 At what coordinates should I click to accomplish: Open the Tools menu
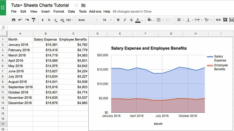pyautogui.click(x=83, y=12)
